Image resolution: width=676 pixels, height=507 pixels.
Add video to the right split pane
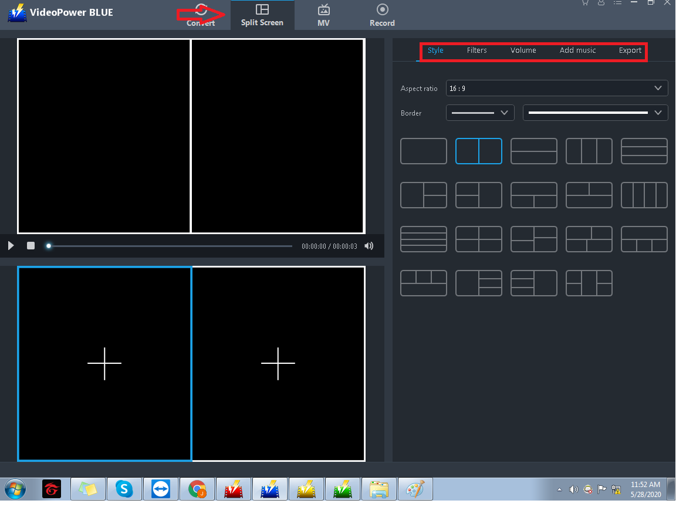(x=278, y=363)
